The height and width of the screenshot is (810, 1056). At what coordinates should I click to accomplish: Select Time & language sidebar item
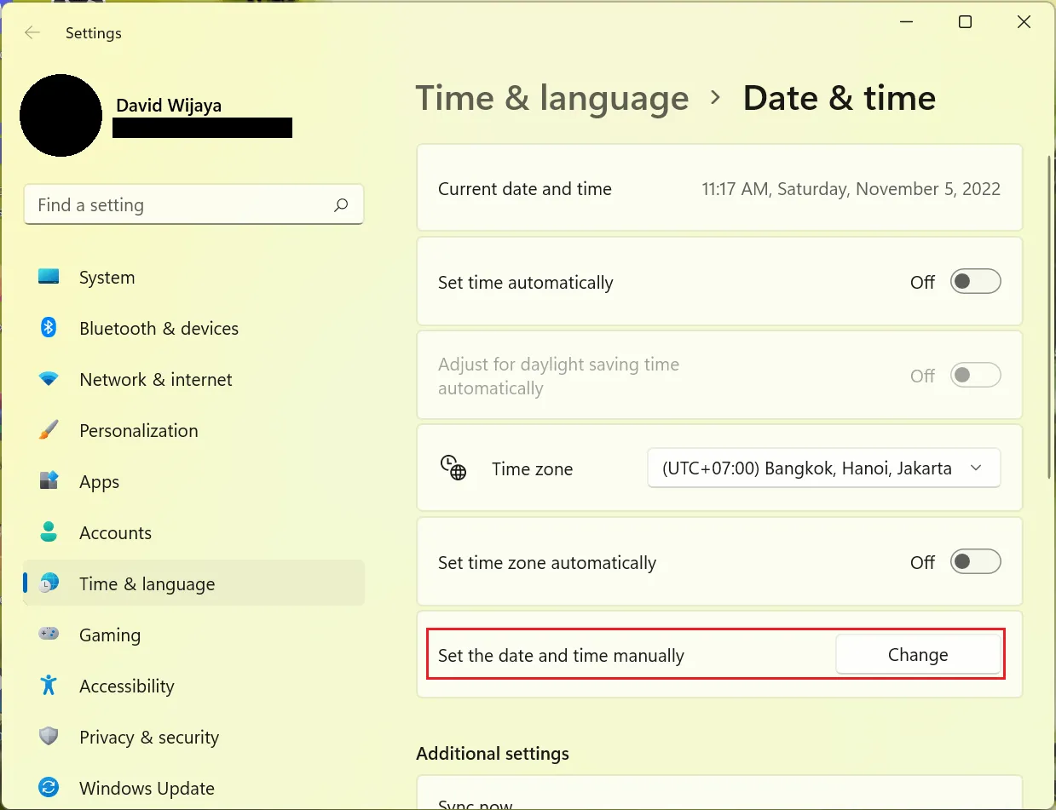(x=194, y=583)
